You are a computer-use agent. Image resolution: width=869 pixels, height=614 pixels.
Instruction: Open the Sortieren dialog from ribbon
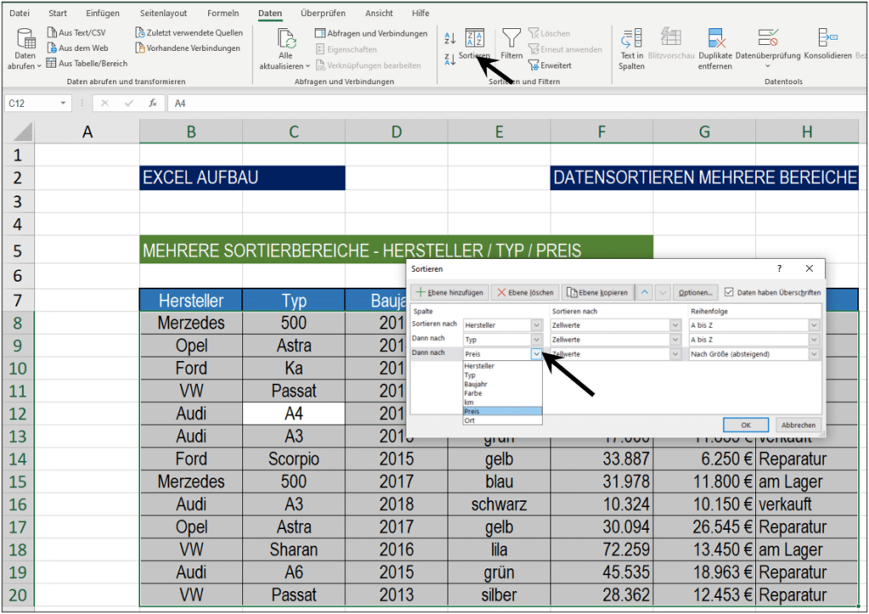tap(474, 44)
